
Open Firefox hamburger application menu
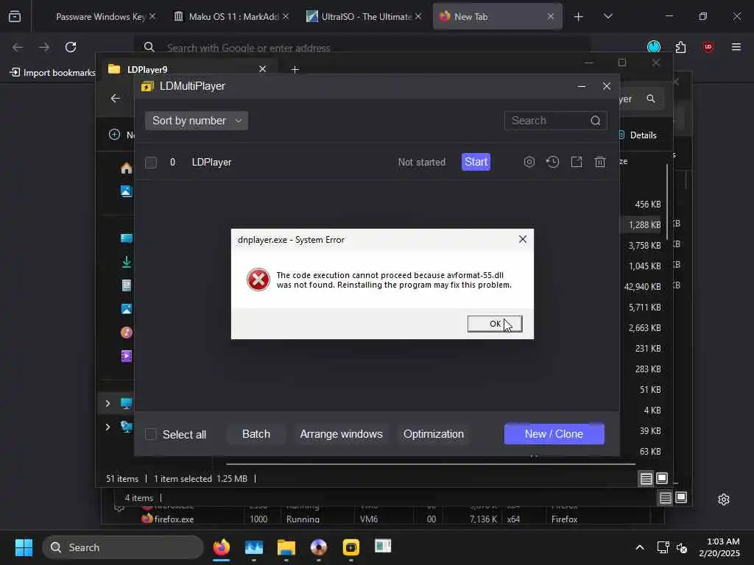pyautogui.click(x=736, y=47)
